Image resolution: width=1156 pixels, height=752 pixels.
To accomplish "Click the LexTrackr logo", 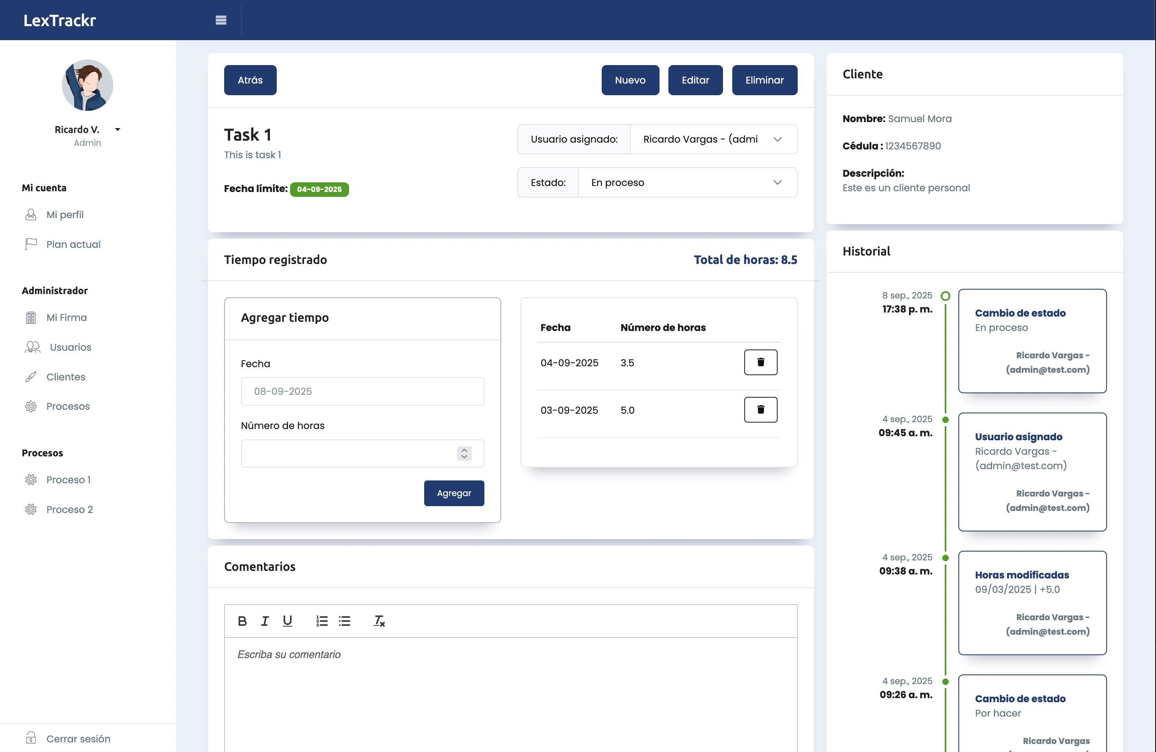I will point(60,20).
